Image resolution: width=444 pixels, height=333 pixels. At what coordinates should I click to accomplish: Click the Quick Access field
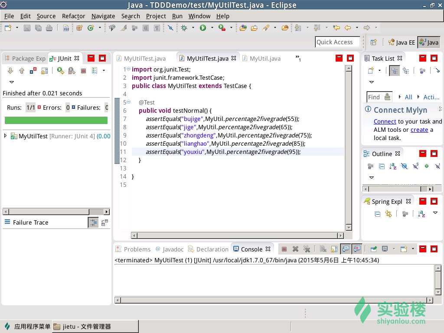337,42
